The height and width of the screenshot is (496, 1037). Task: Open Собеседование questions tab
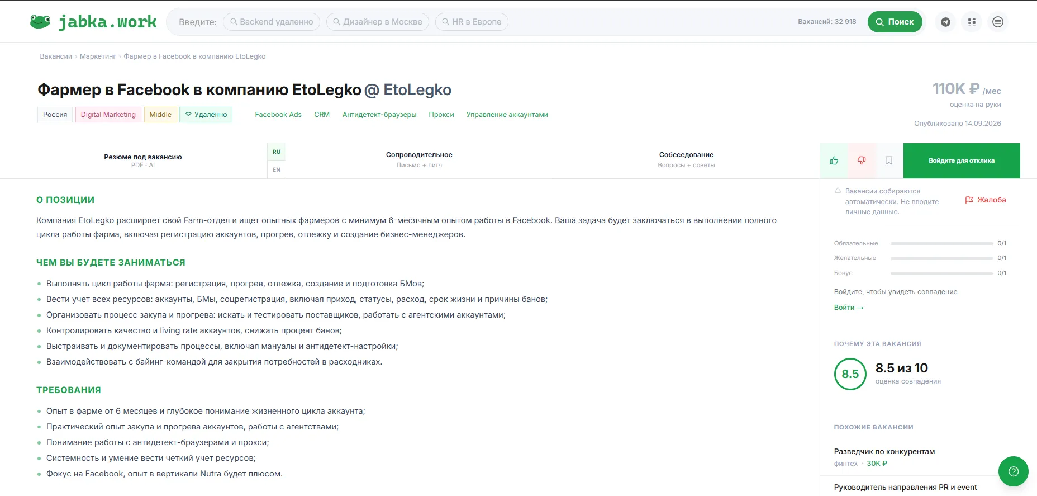tap(686, 160)
